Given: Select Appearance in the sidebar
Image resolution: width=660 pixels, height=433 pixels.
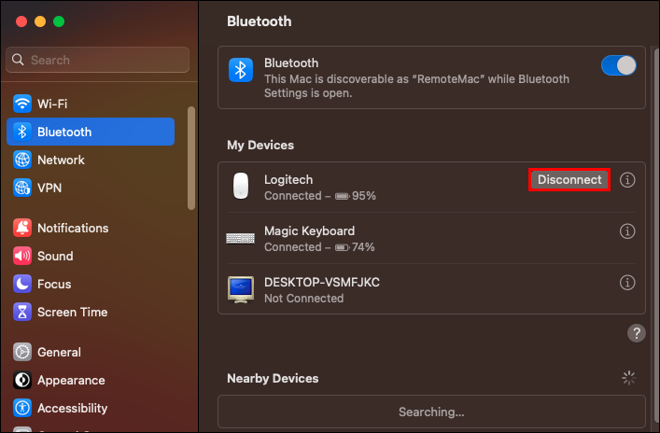Looking at the screenshot, I should [x=70, y=381].
